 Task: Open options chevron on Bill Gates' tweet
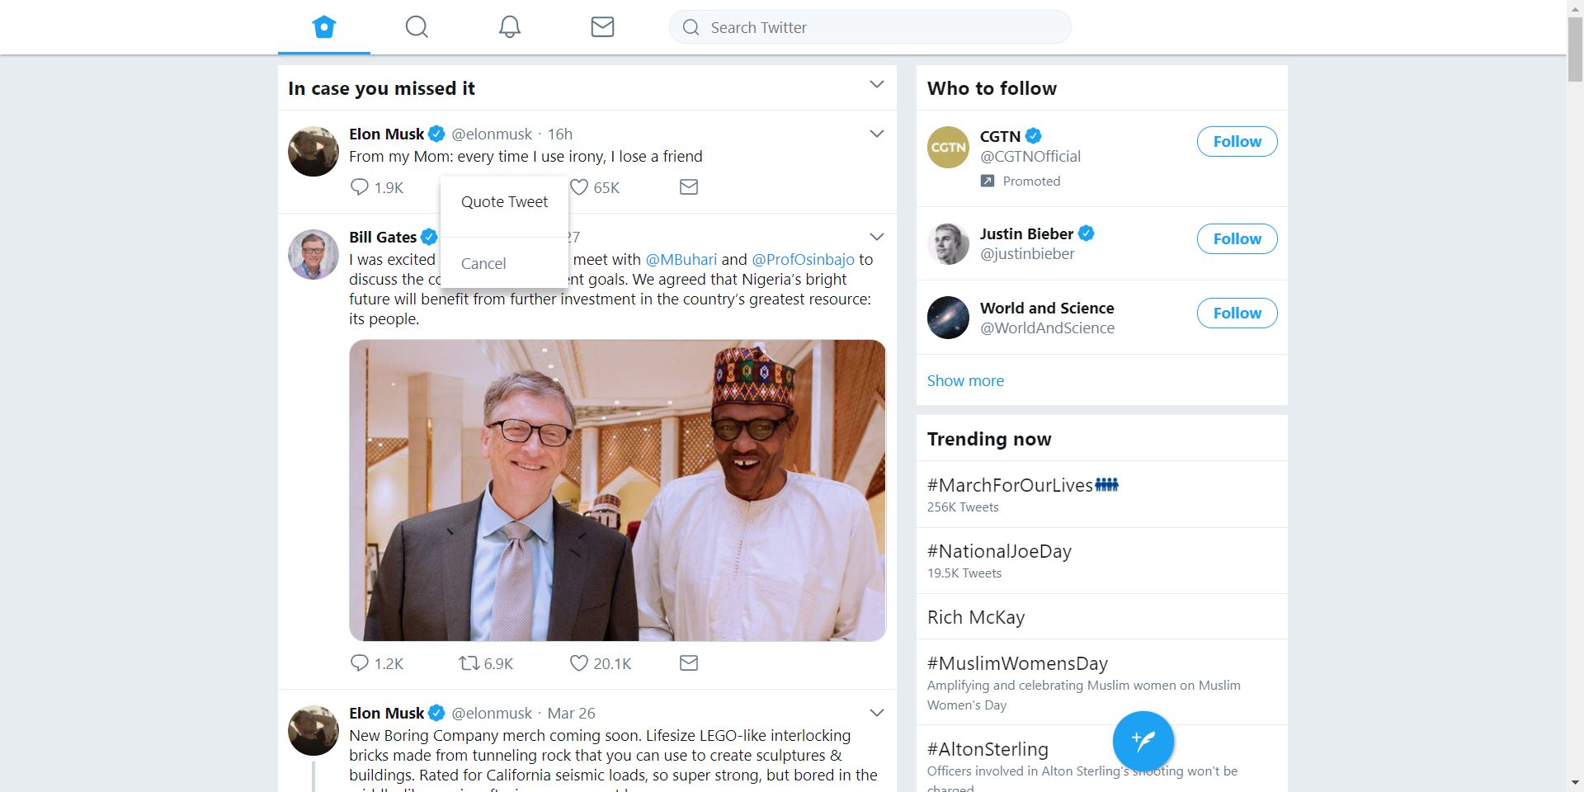point(877,237)
